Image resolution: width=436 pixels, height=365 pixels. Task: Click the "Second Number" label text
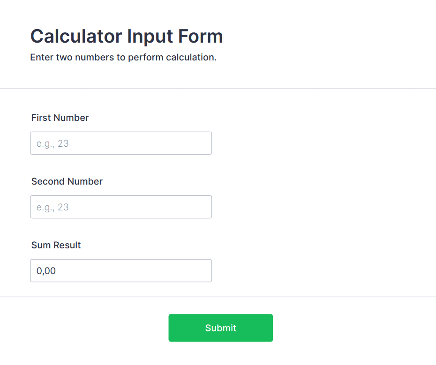pyautogui.click(x=67, y=181)
